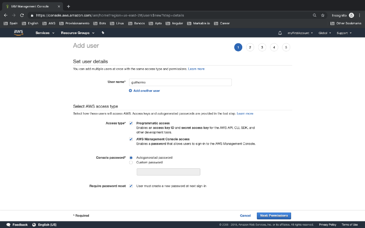Open the Linux bookmarks folder
The width and height of the screenshot is (365, 228).
point(117,23)
